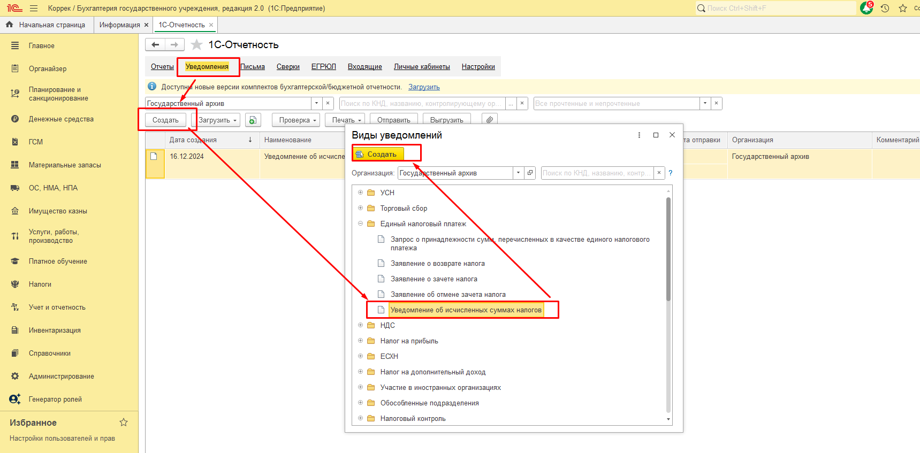920x453 pixels.
Task: Select Уведомление об исчисленных суммах налогов
Action: pyautogui.click(x=466, y=310)
